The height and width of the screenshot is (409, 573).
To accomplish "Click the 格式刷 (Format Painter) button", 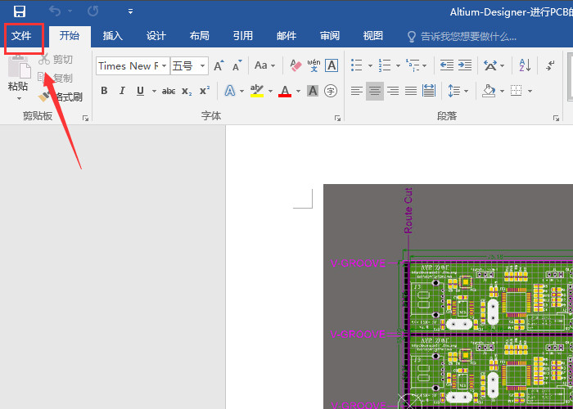I will tap(61, 97).
